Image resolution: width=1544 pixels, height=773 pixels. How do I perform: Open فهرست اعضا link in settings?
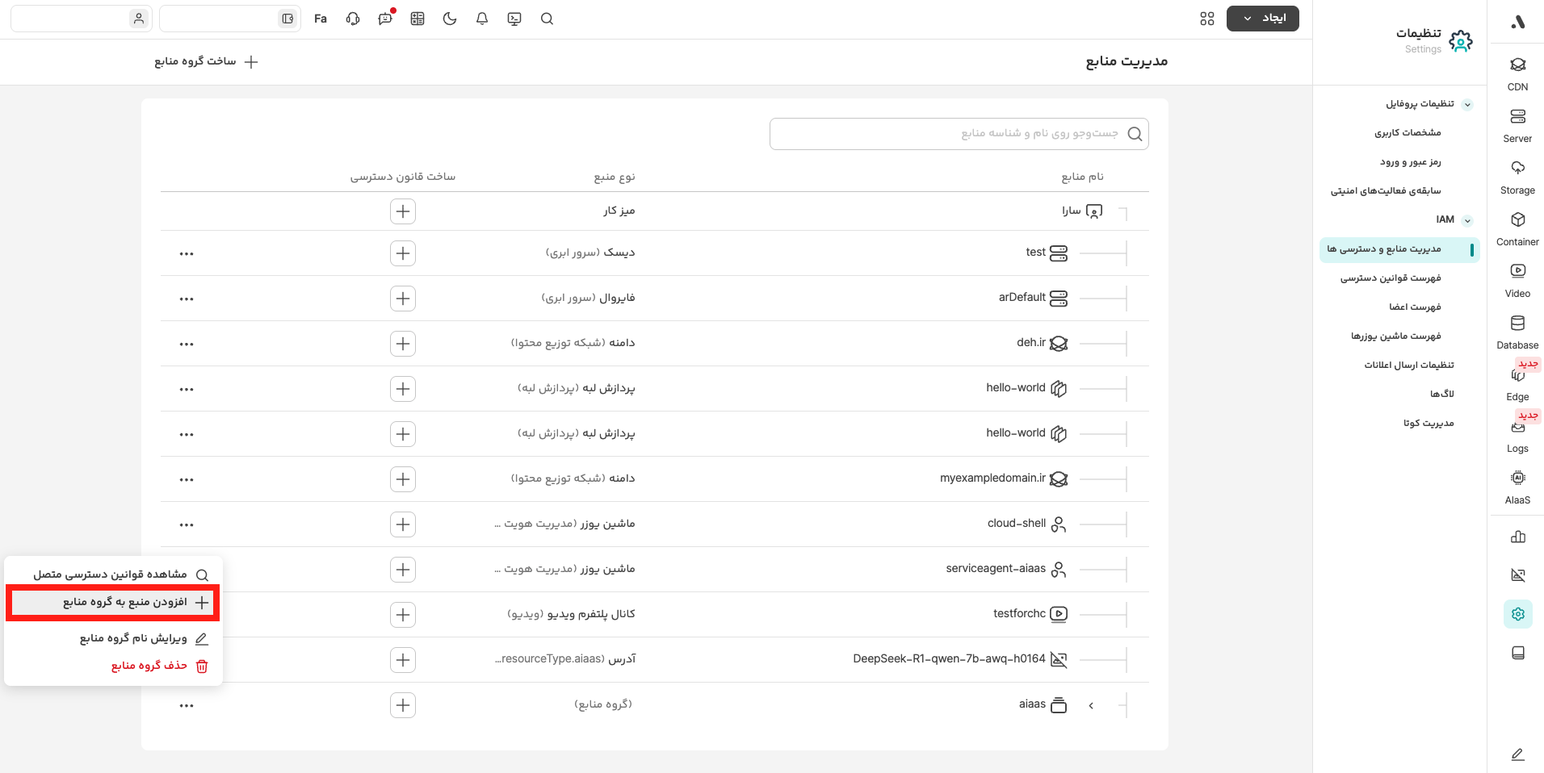click(x=1415, y=307)
